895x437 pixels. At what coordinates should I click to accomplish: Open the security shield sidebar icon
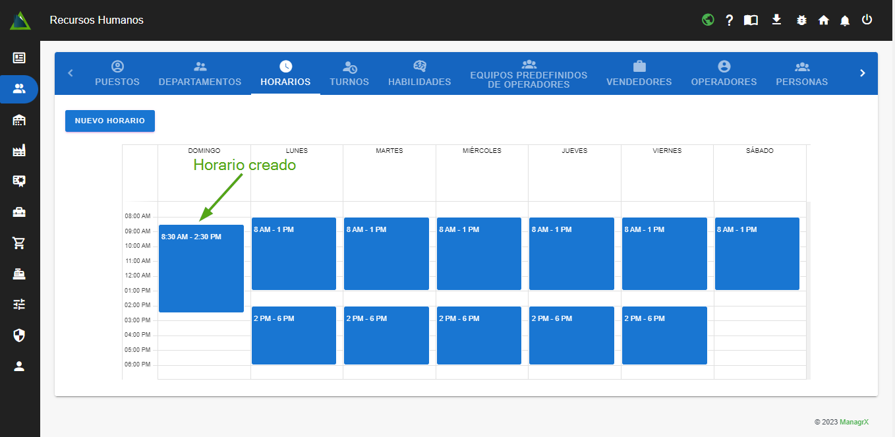pyautogui.click(x=19, y=336)
